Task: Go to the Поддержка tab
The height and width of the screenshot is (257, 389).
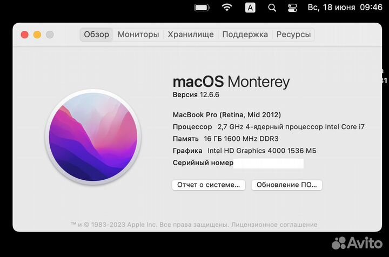Action: tap(245, 35)
